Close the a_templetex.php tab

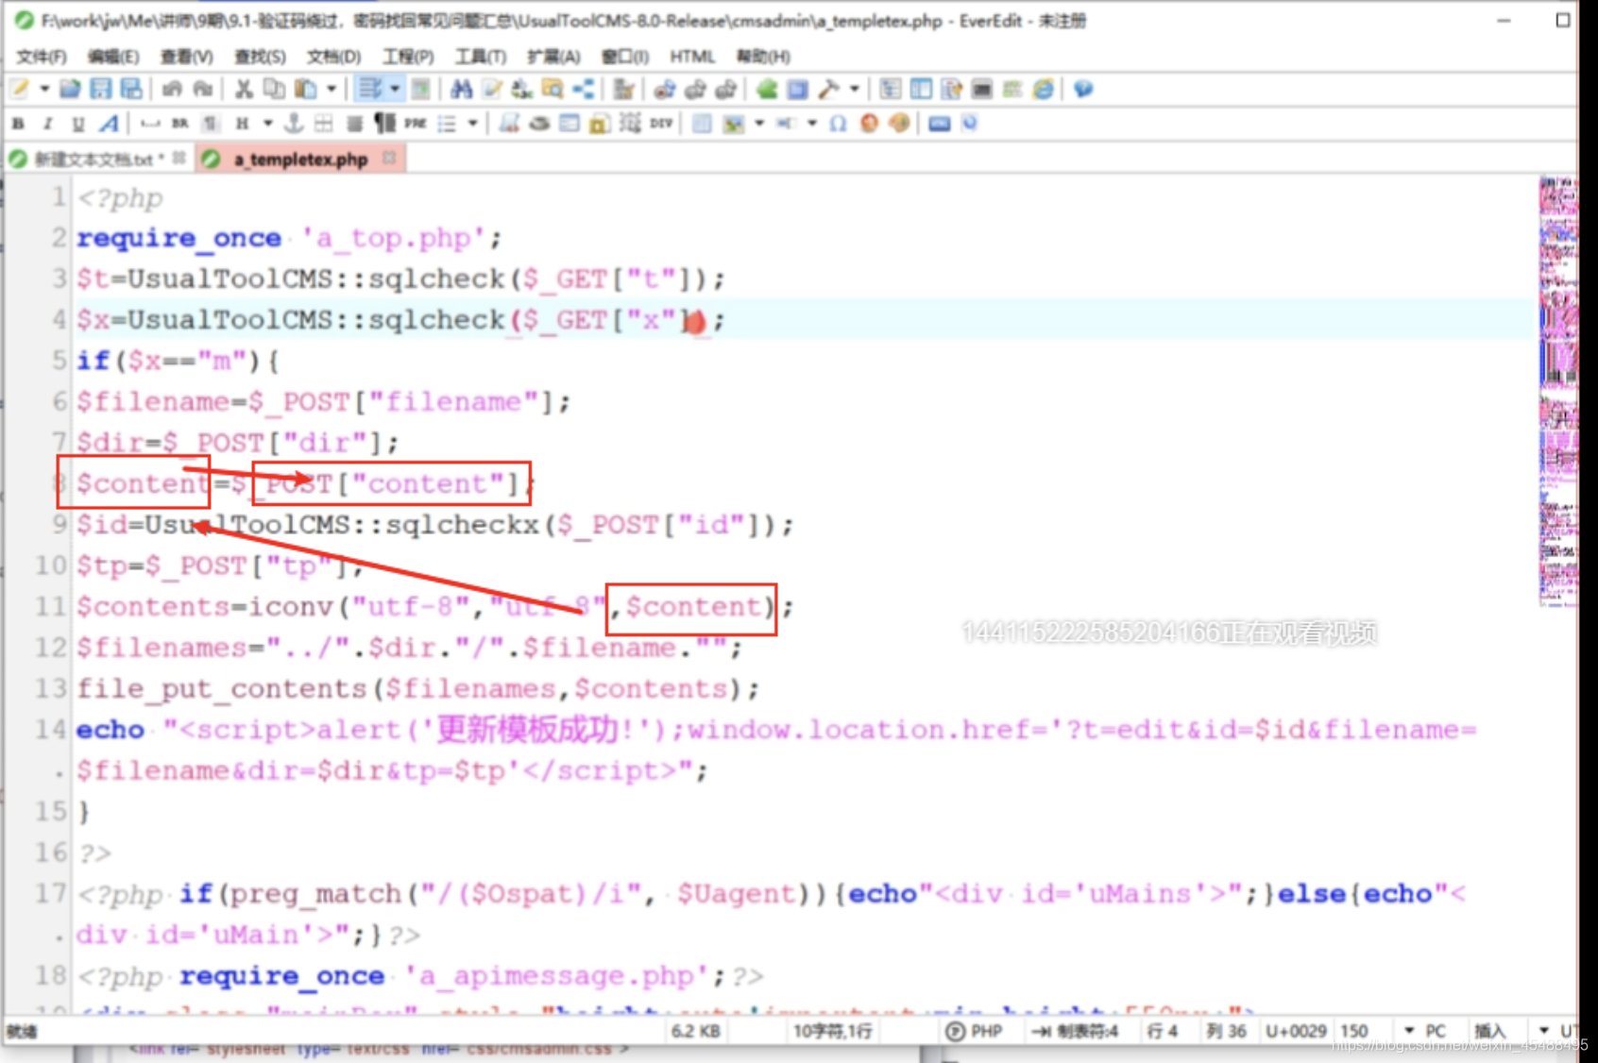click(x=389, y=158)
